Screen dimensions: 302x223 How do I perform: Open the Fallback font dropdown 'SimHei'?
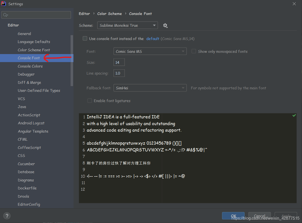[x=150, y=88]
